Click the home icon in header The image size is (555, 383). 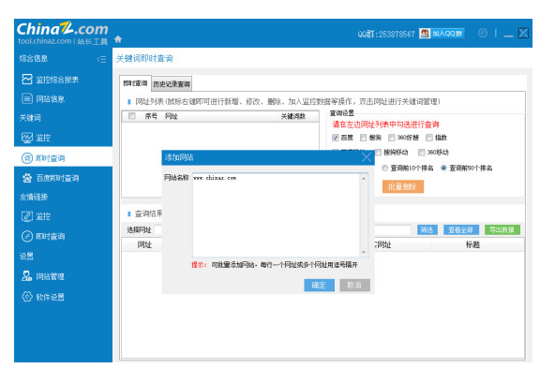[118, 39]
